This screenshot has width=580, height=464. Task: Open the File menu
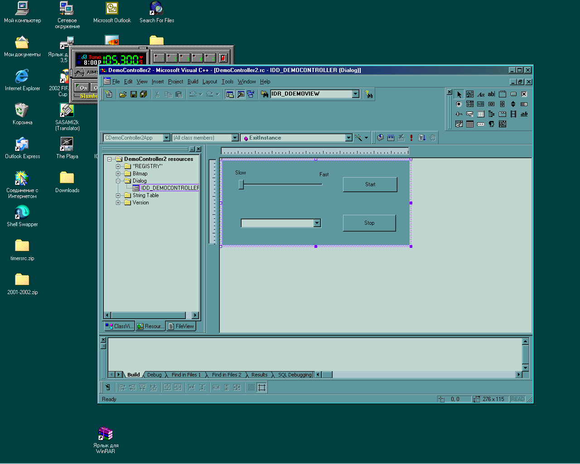(x=116, y=82)
